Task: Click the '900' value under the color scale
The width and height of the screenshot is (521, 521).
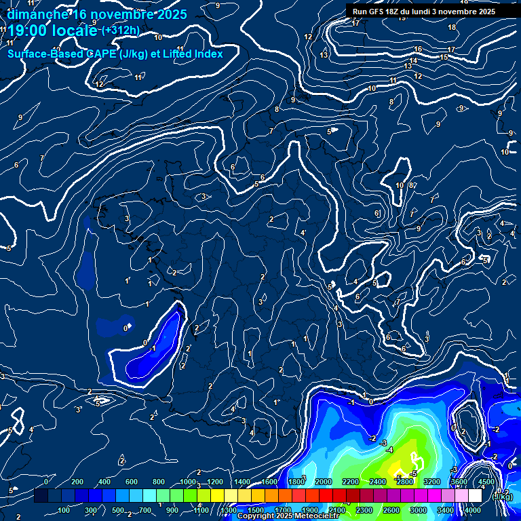Action: click(172, 510)
